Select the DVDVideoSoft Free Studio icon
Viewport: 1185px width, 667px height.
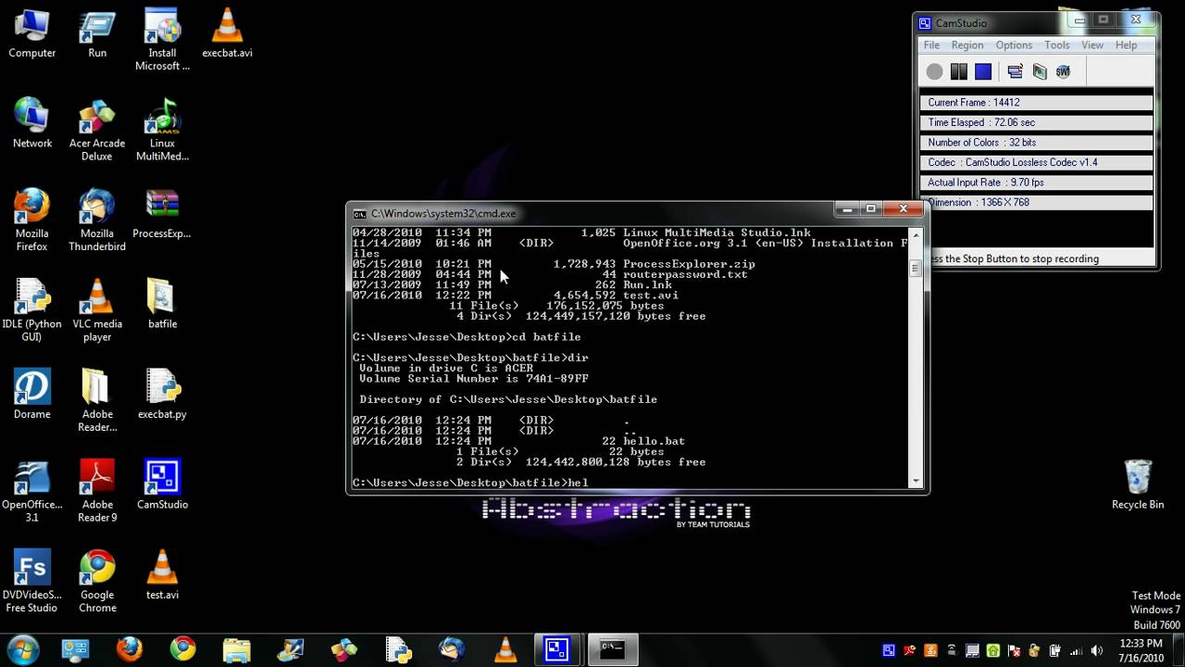32,581
